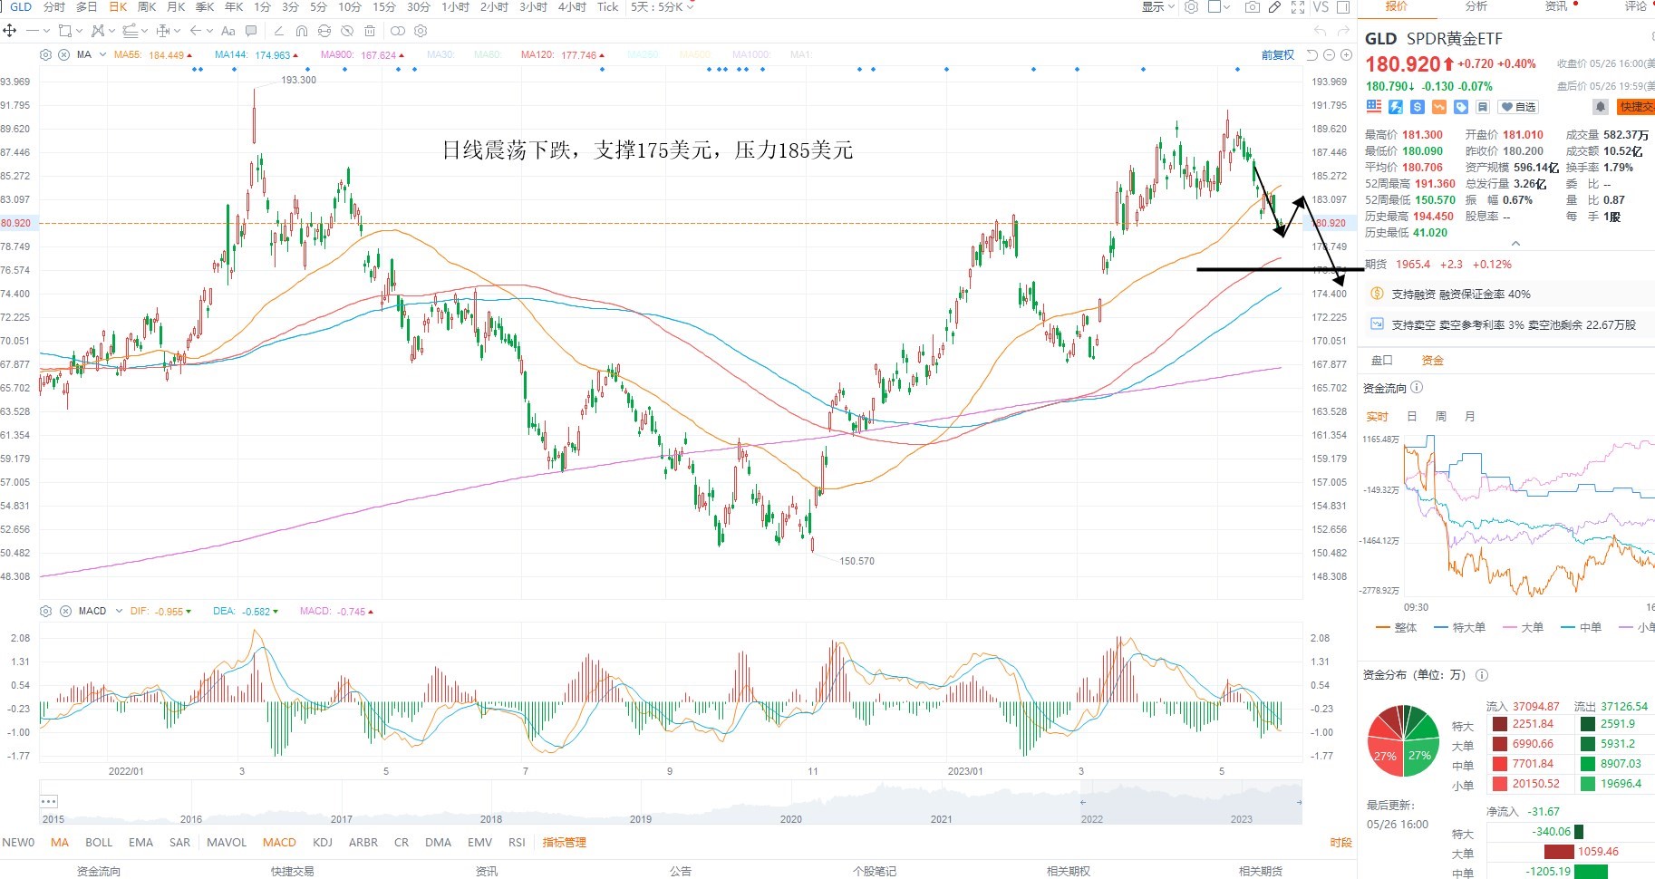This screenshot has width=1655, height=879.
Task: Click the pencil draw icon in top bar
Action: point(1274,6)
